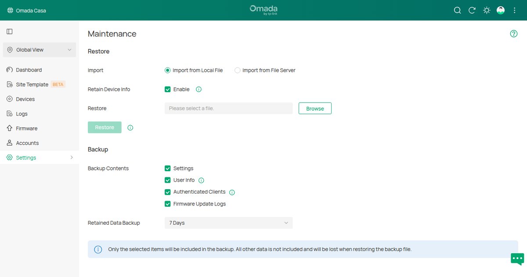Click the Dashboard gauge icon
This screenshot has width=527, height=277.
10,70
